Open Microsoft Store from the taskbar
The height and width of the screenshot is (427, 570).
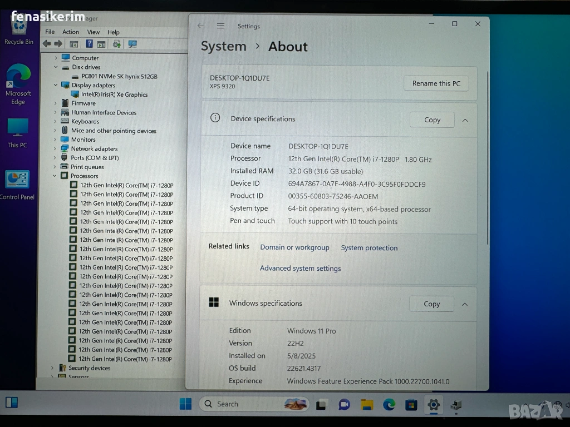click(x=411, y=404)
